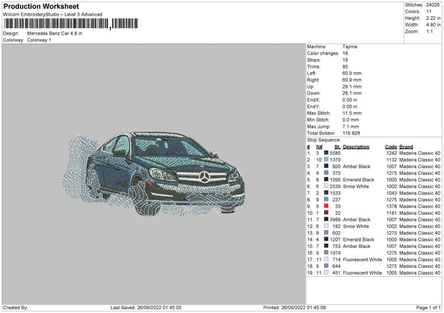444x313 pixels.
Task: Click the Width value '4.80 in'
Action: click(433, 25)
